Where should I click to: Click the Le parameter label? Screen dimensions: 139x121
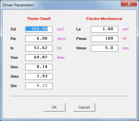point(78,29)
